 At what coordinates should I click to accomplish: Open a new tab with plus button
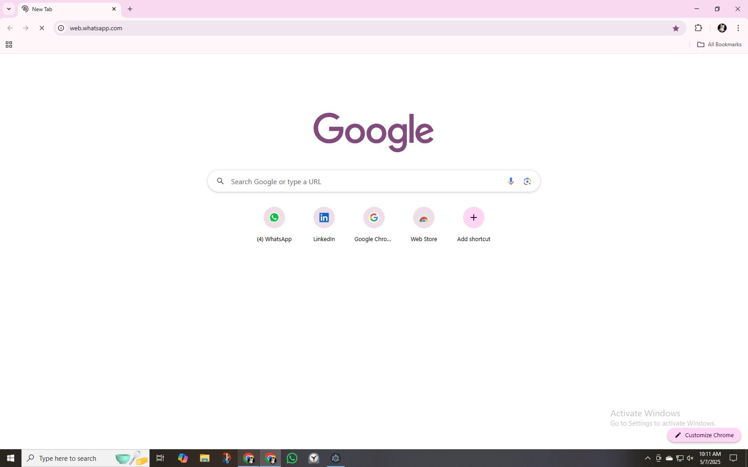[130, 9]
